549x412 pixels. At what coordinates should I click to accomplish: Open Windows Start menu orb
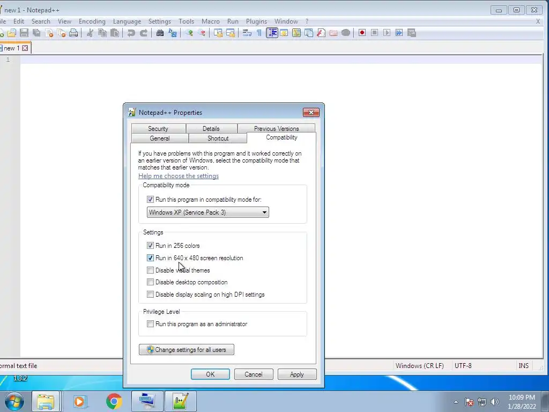point(14,401)
